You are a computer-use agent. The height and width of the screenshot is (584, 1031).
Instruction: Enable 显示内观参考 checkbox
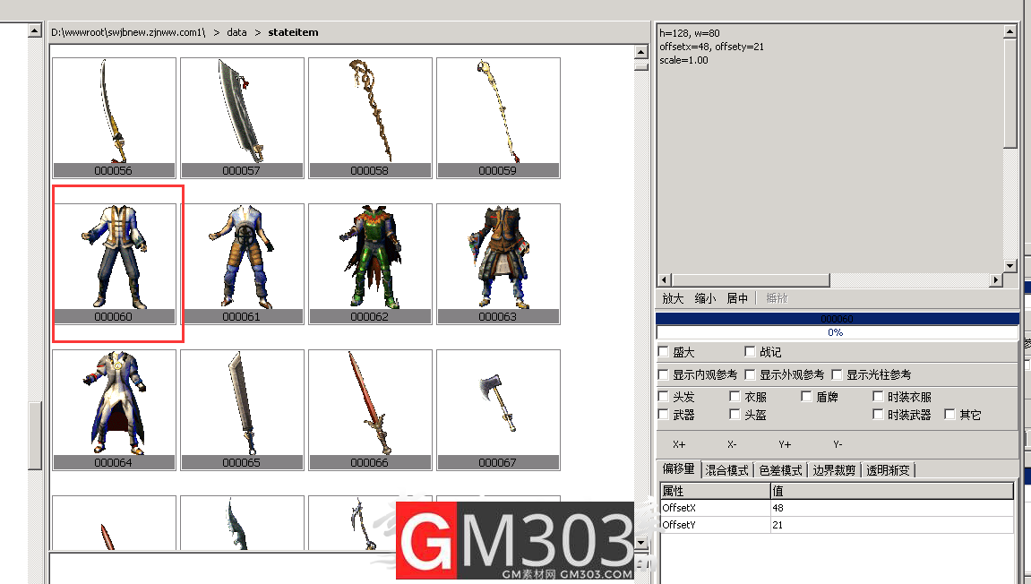click(x=664, y=375)
